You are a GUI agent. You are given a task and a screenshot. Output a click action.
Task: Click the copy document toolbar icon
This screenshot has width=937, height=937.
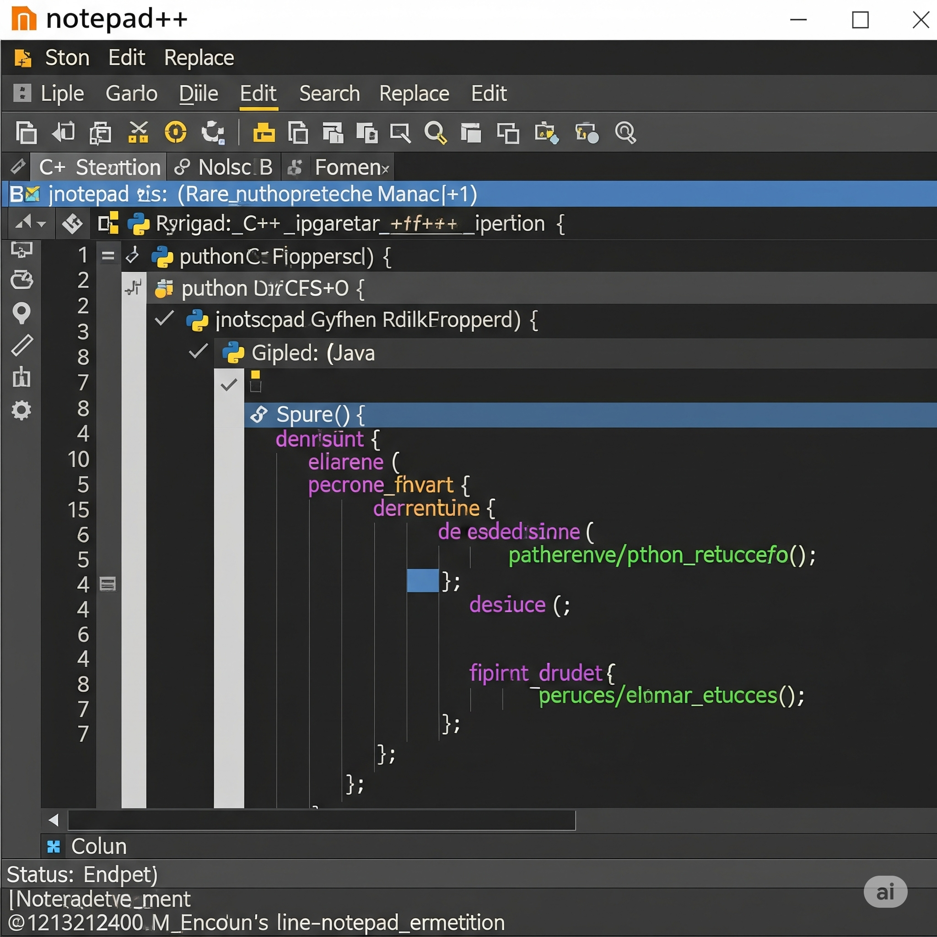click(26, 132)
